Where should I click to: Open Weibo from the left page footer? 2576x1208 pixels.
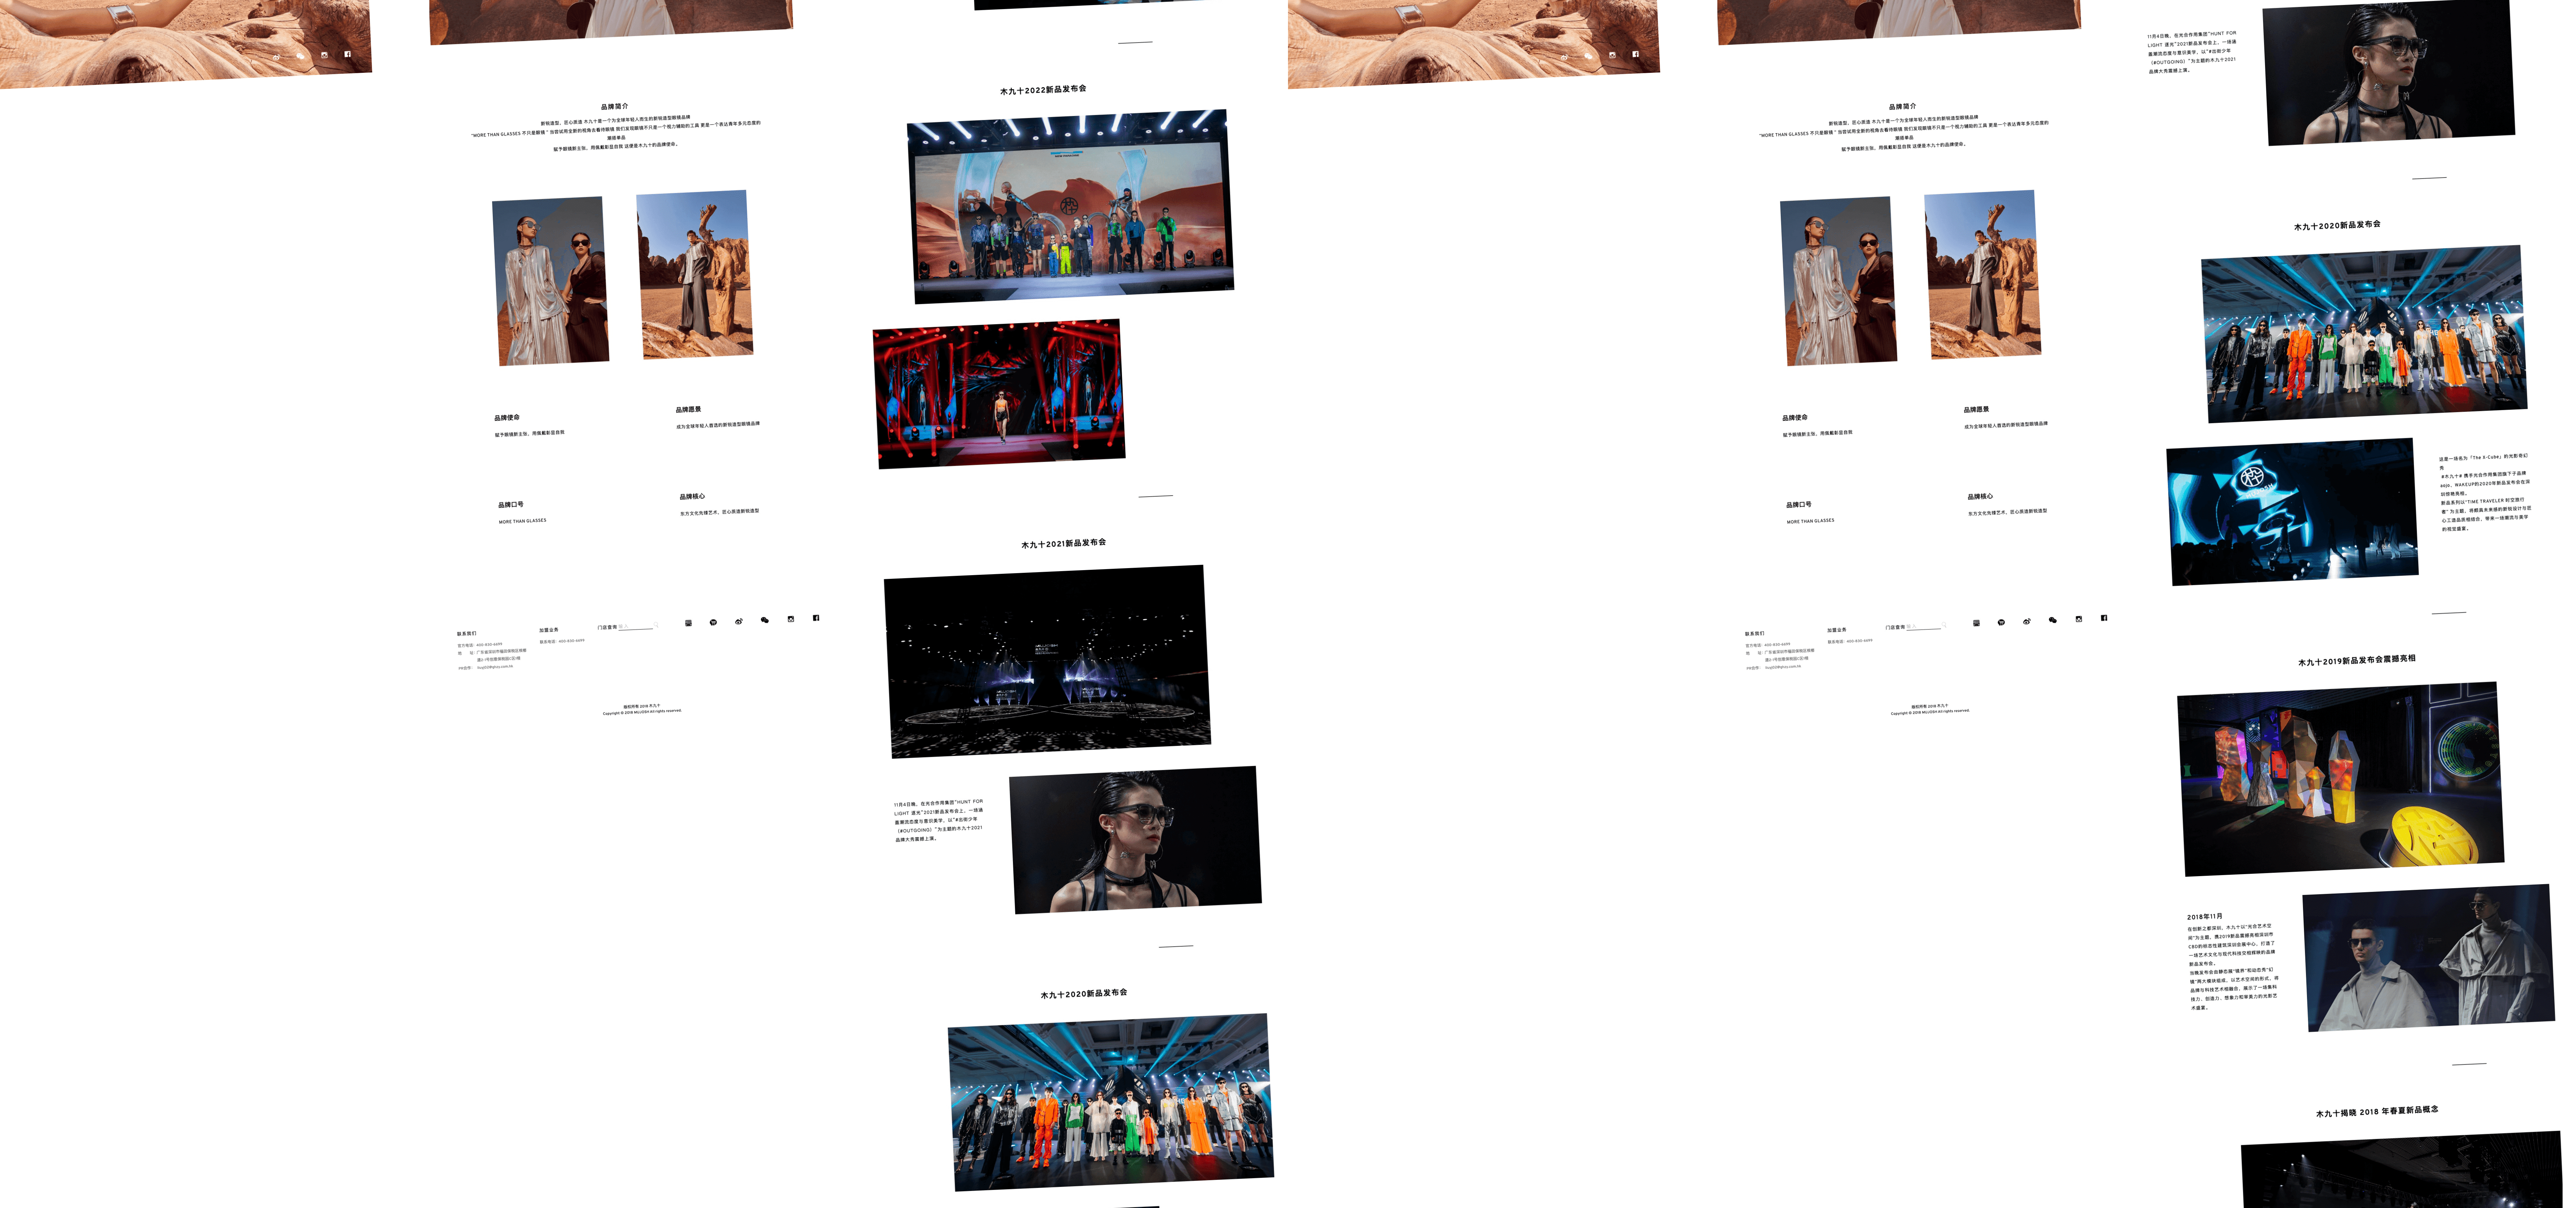coord(739,621)
